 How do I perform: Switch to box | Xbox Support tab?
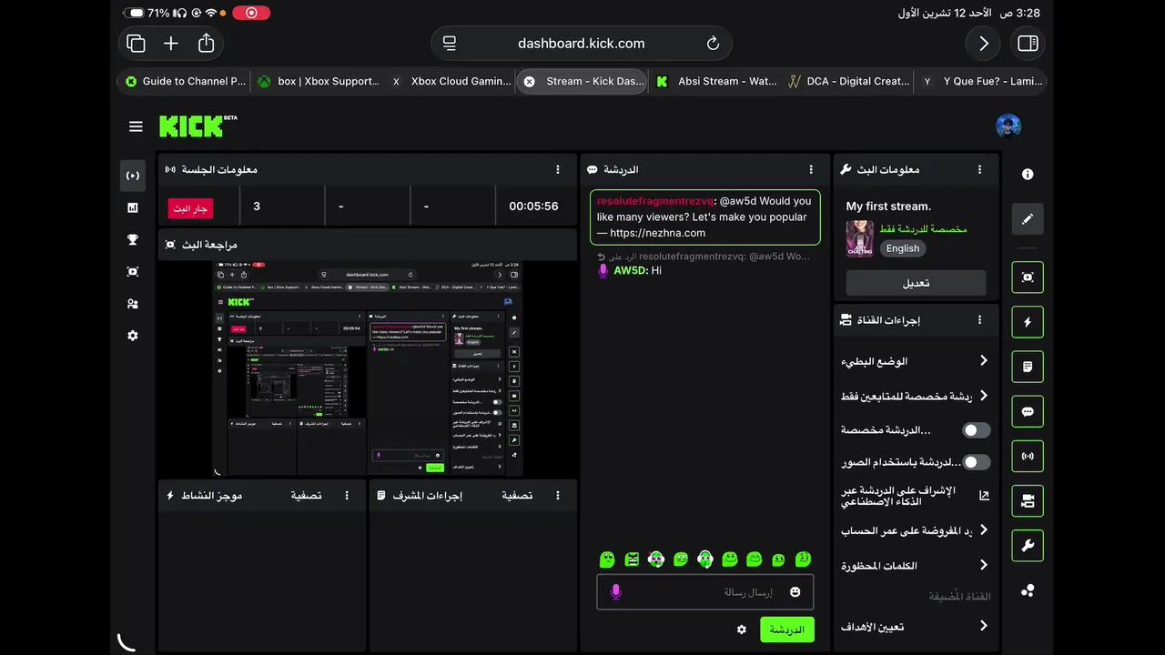319,81
